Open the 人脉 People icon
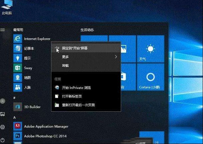Image resolution: width=203 pixels, height=144 pixels. tap(18, 87)
